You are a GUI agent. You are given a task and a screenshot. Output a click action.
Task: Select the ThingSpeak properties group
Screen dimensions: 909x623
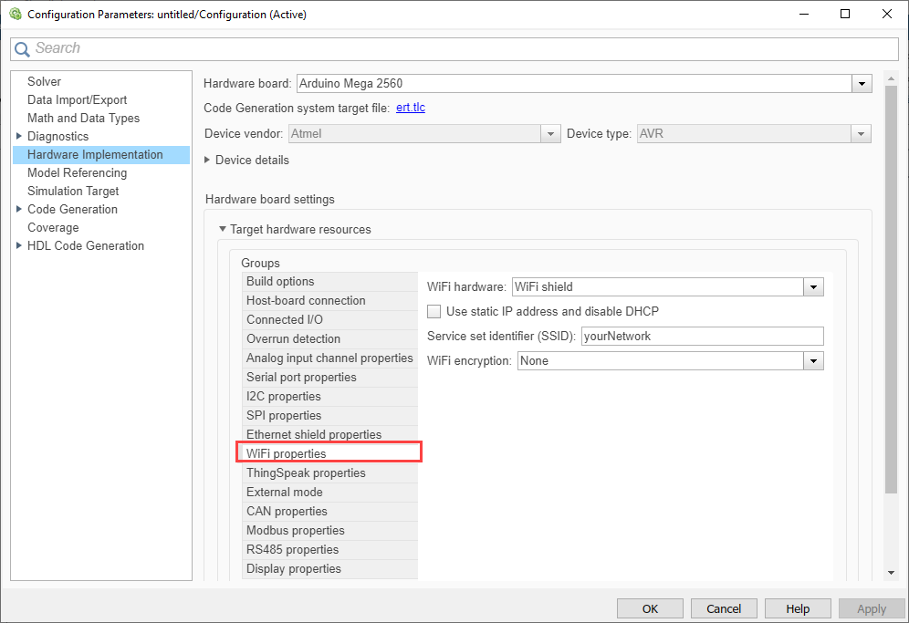[x=306, y=472]
